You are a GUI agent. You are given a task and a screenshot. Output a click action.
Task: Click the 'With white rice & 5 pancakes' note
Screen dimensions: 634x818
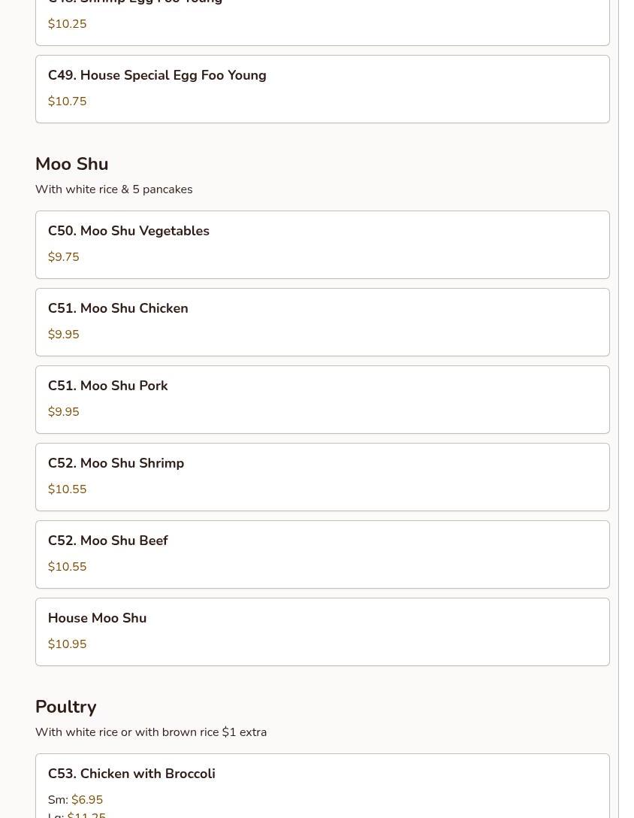pos(113,189)
